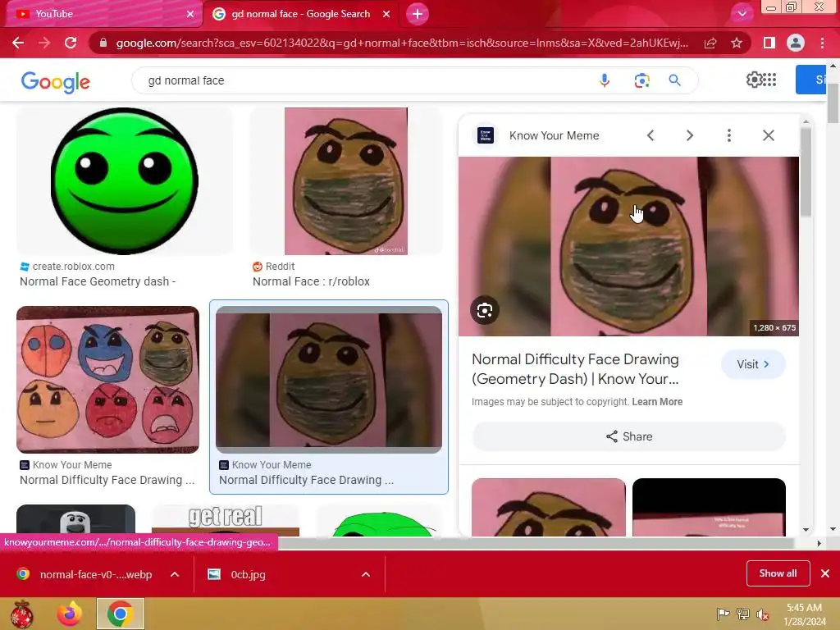Launch Firefox from the taskbar
The height and width of the screenshot is (630, 840).
coord(70,614)
